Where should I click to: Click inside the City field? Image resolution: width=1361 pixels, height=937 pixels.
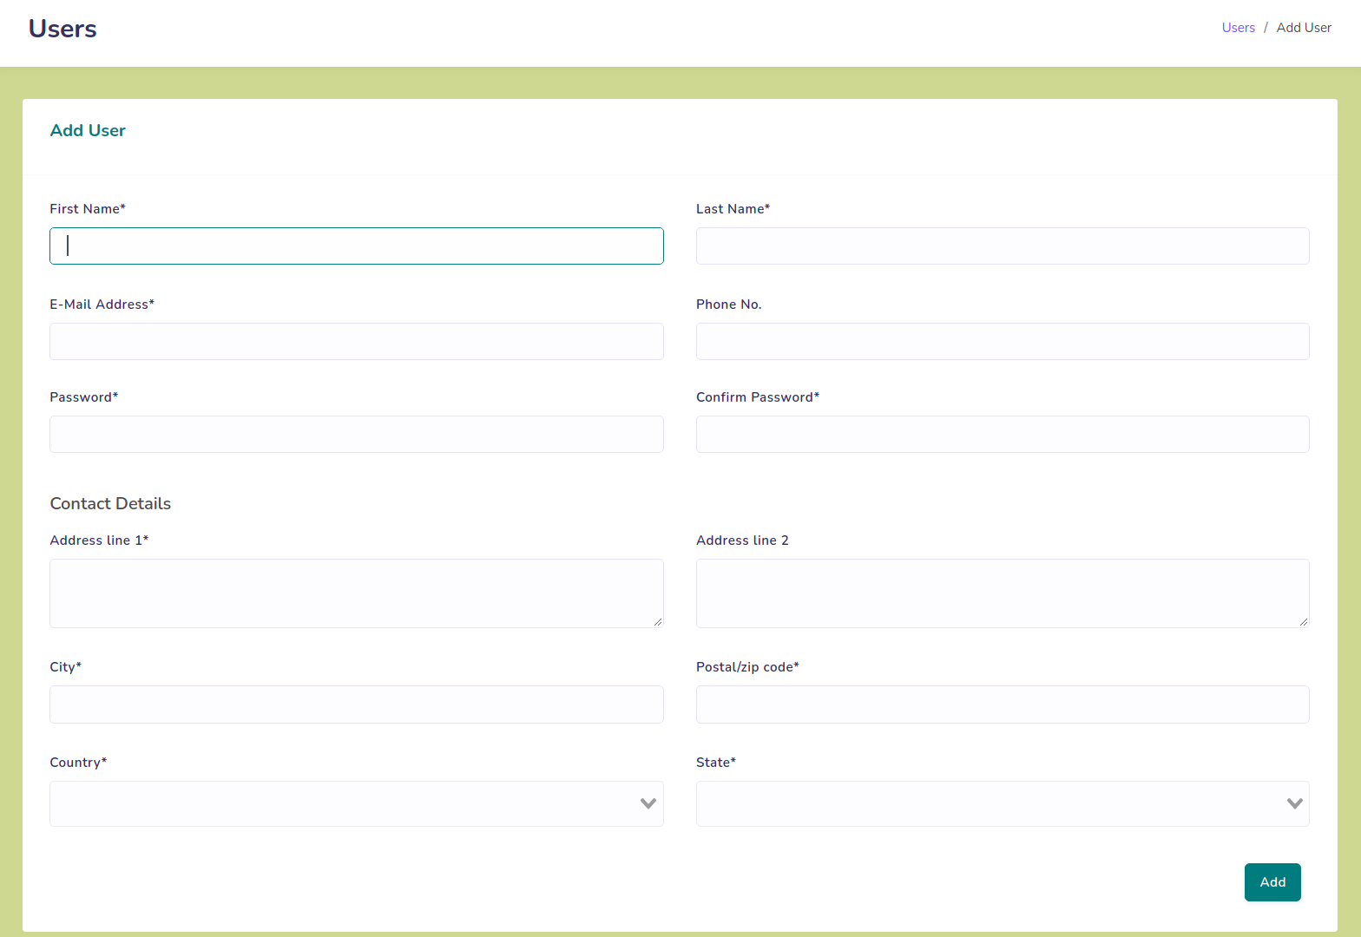point(356,704)
